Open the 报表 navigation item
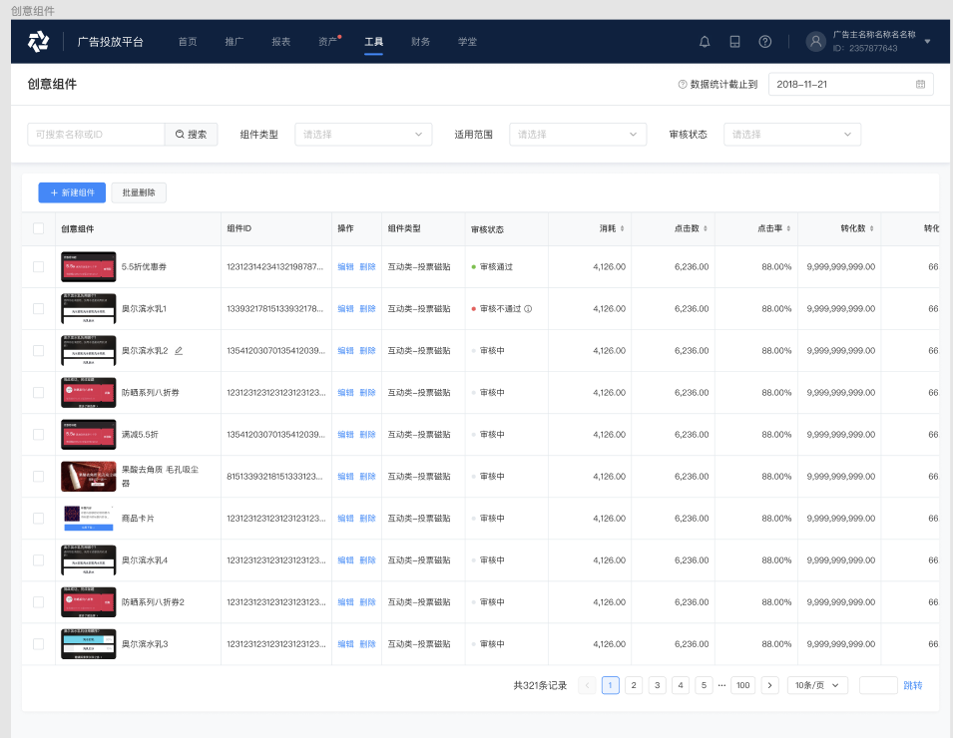This screenshot has width=953, height=738. (x=280, y=41)
